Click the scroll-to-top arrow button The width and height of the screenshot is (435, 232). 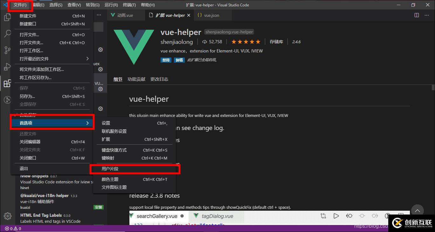418,211
